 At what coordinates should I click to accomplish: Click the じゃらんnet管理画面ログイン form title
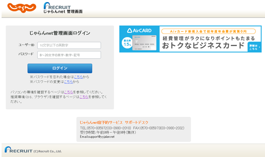[x=60, y=33]
